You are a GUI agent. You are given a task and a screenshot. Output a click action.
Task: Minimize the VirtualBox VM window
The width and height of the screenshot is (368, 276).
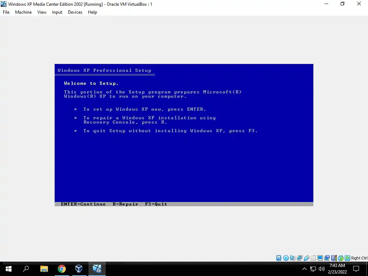click(326, 4)
